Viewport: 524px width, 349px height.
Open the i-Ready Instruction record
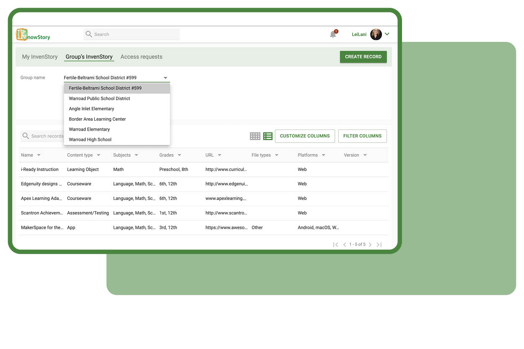(40, 169)
